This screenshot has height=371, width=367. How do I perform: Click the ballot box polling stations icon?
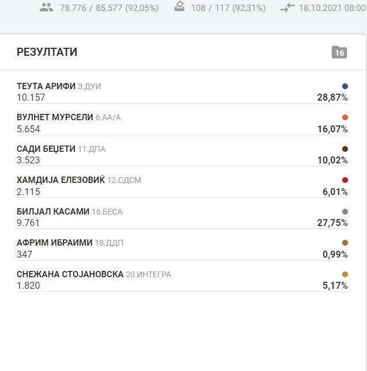click(x=180, y=7)
